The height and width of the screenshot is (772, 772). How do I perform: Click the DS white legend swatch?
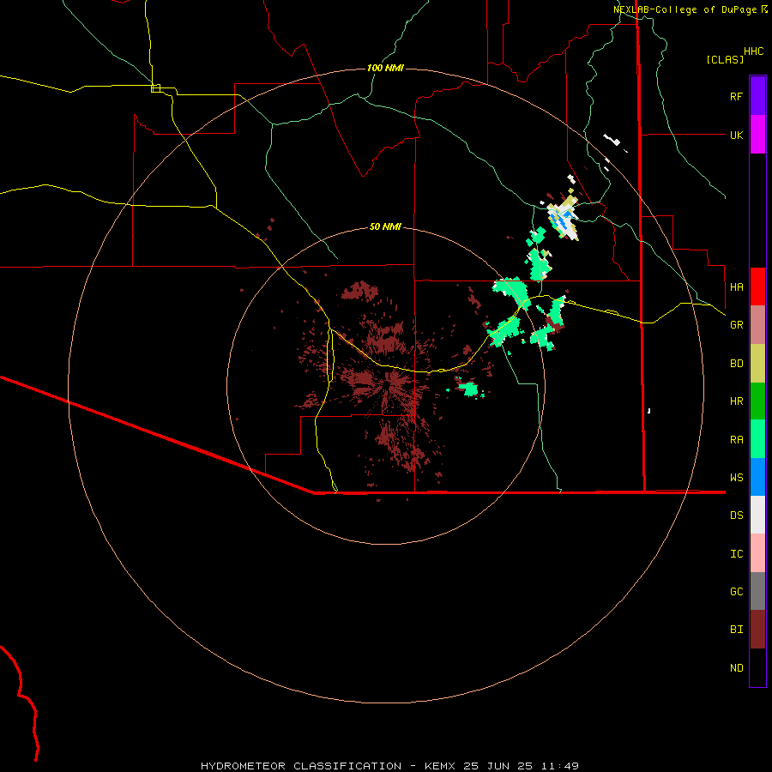pos(757,515)
